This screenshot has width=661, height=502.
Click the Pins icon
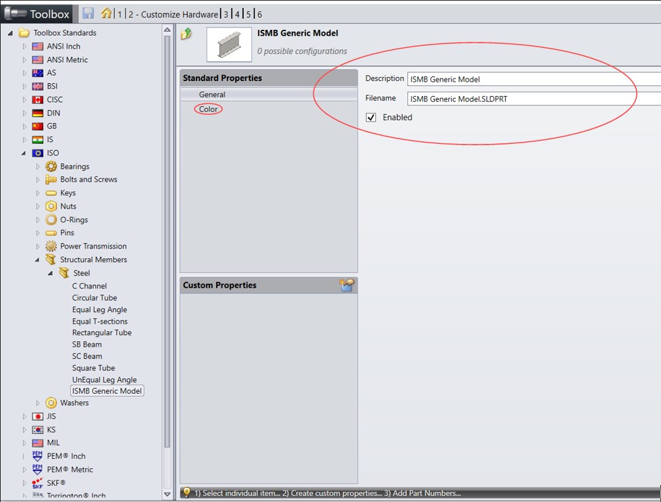tap(51, 233)
